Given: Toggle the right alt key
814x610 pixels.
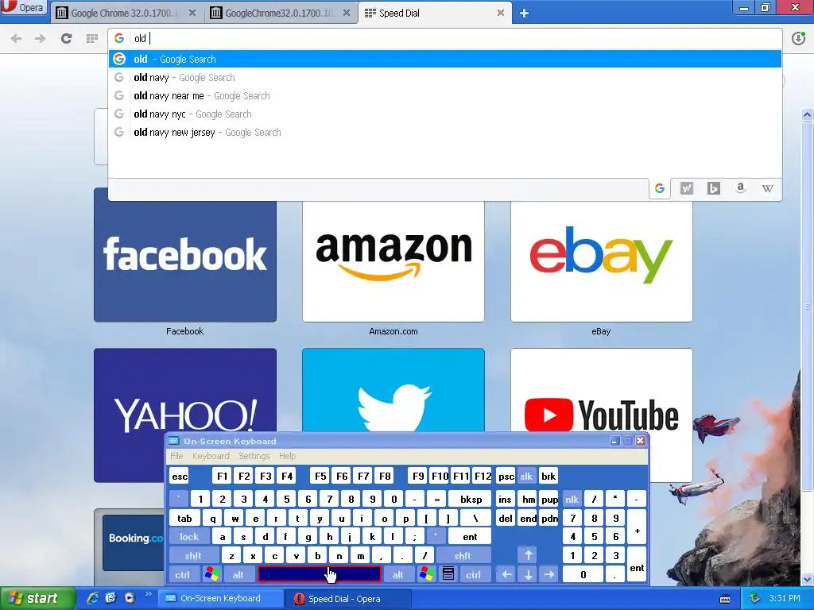Looking at the screenshot, I should [x=397, y=575].
